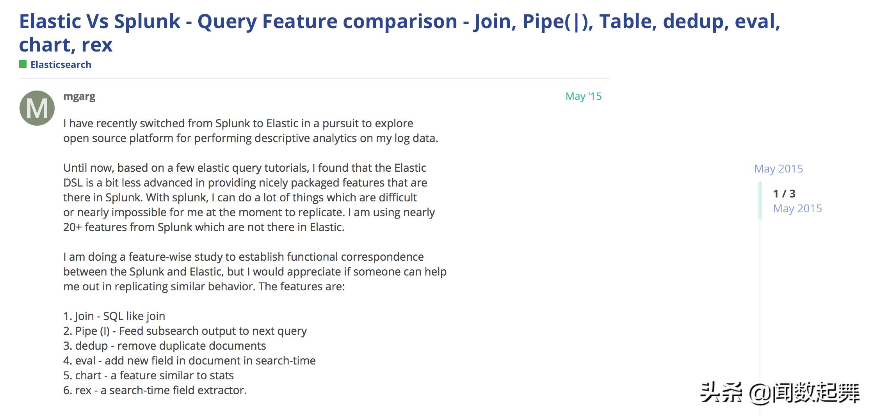This screenshot has width=872, height=416.
Task: Click mgarg's M avatar icon
Action: click(x=37, y=108)
